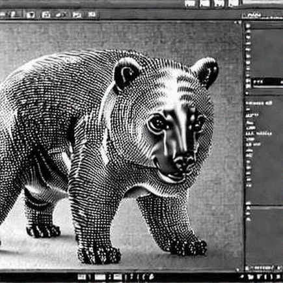Click the shield-shaped icon in the top toolbar
This screenshot has height=283, width=283.
(31, 15)
